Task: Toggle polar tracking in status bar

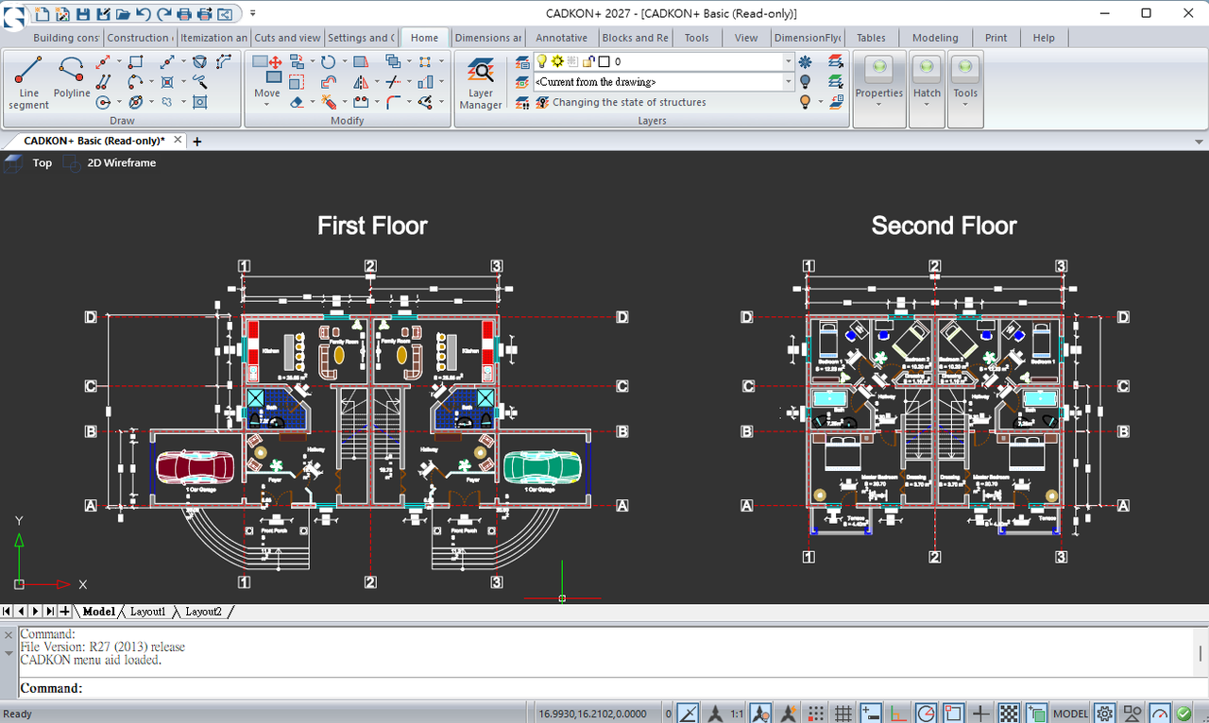Action: click(926, 713)
